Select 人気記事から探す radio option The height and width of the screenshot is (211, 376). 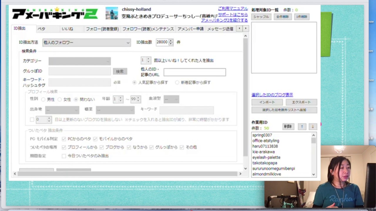click(135, 83)
